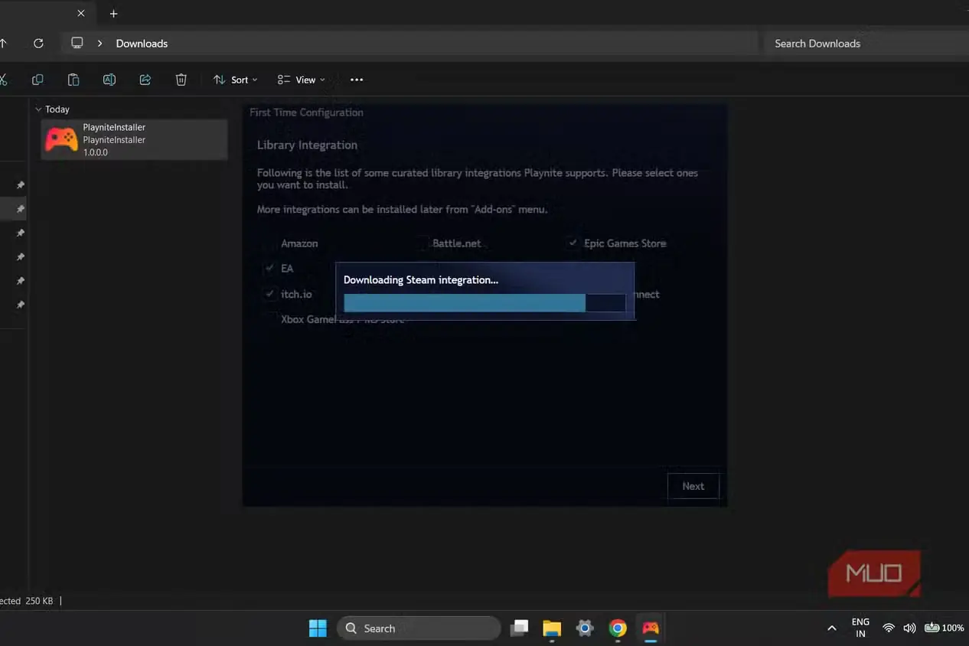Click the This PC monitor icon in address bar
Viewport: 969px width, 646px height.
[x=77, y=43]
